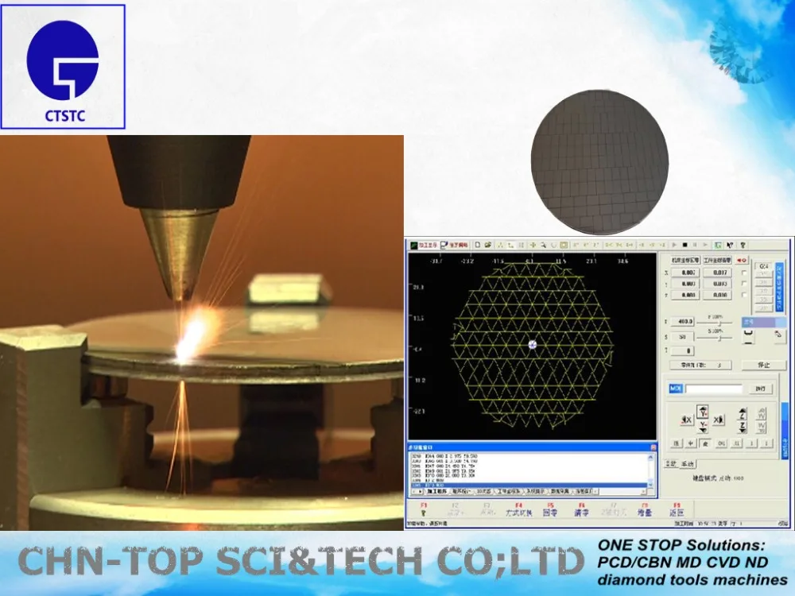Click the F6 clear function button
795x596 pixels.
point(582,509)
